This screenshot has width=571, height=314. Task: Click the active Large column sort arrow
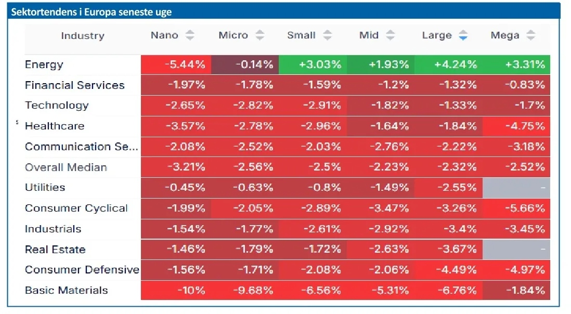[463, 35]
